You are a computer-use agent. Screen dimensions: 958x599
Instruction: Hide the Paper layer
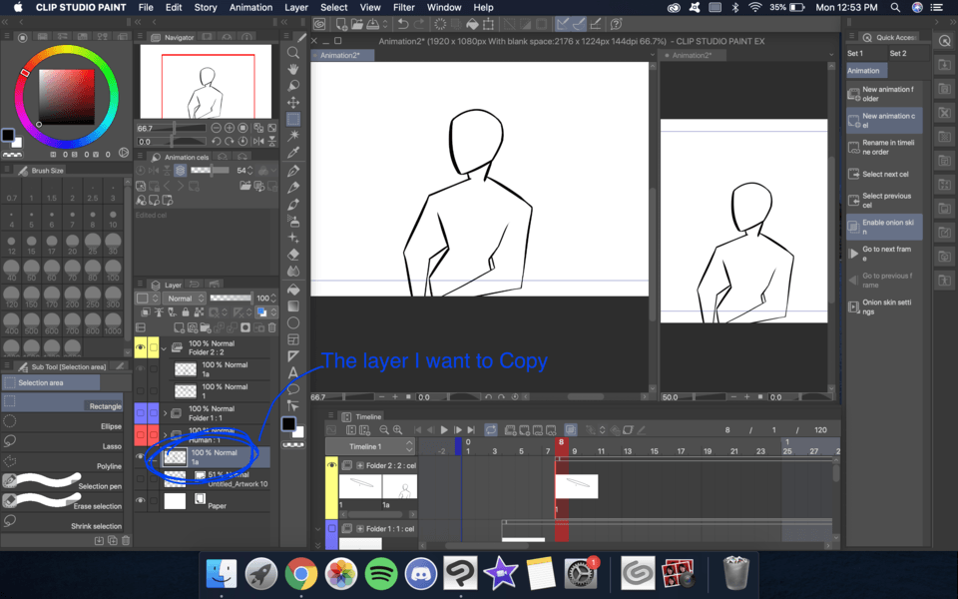140,501
